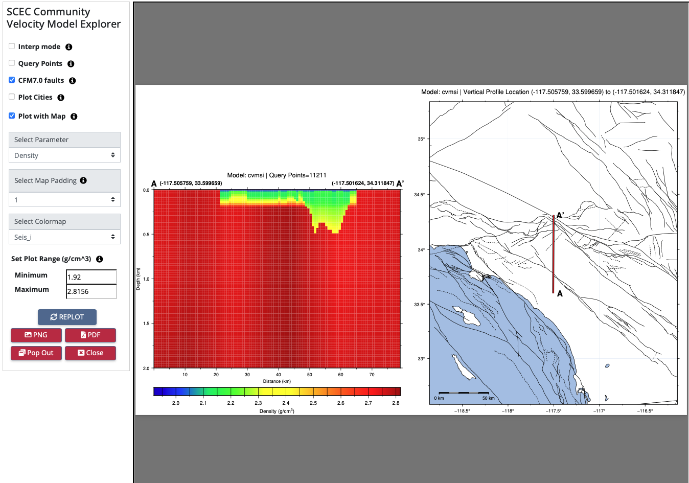This screenshot has width=689, height=483.
Task: Click the REPLOT button
Action: point(67,317)
